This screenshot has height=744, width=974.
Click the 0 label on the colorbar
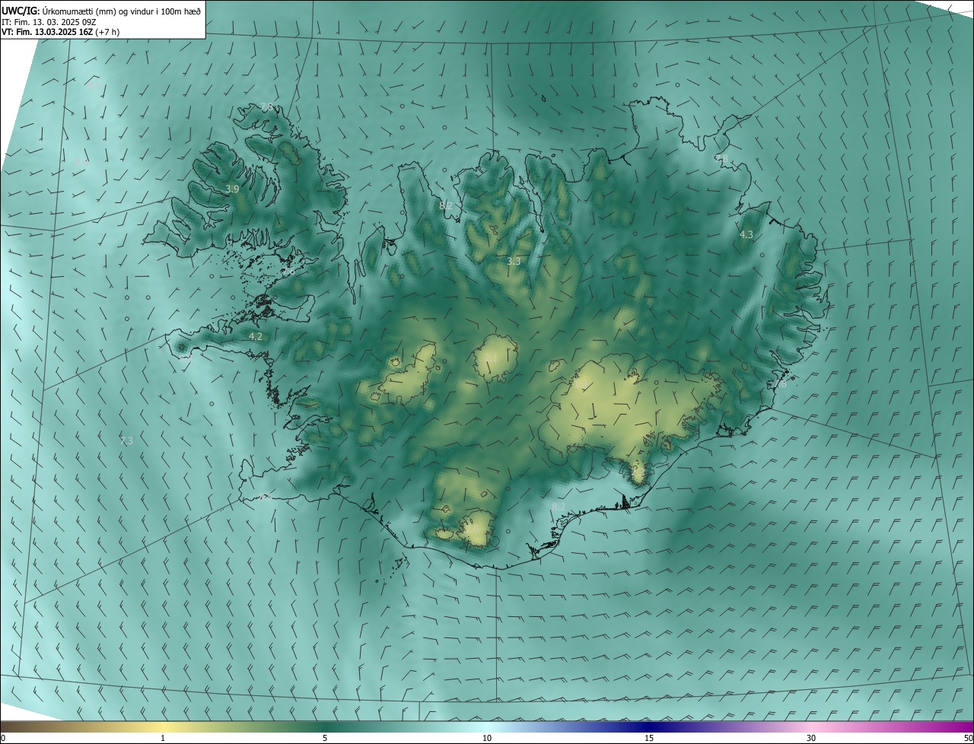[x=3, y=738]
